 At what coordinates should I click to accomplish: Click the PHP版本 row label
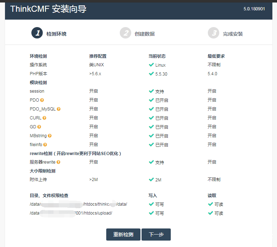point(39,74)
